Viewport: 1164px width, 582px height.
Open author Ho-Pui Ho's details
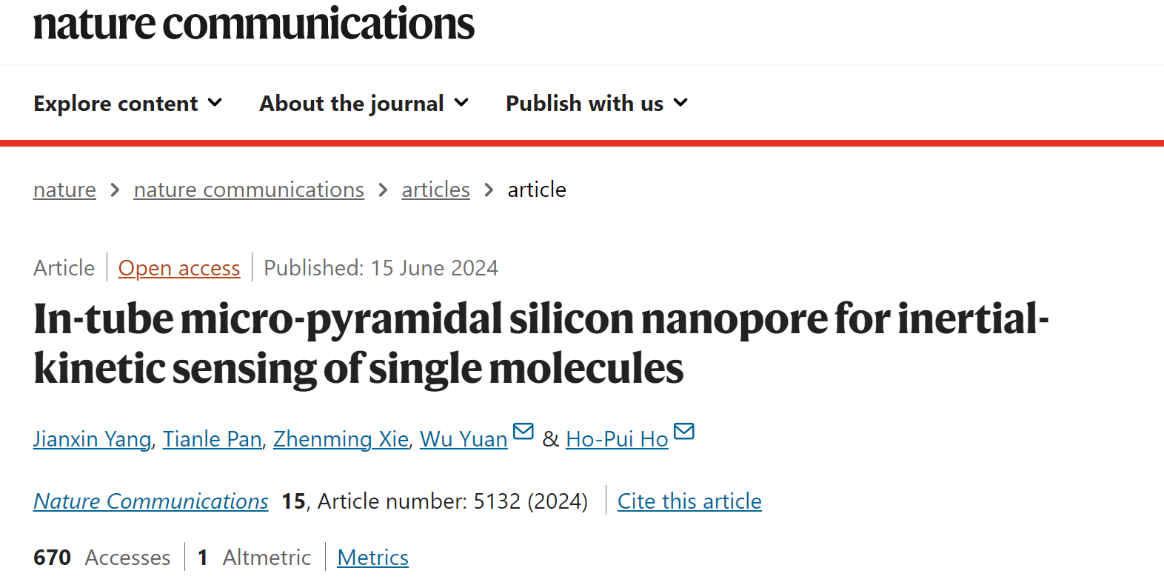617,439
